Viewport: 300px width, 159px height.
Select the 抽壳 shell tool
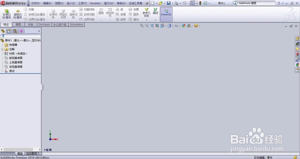[x=121, y=19]
